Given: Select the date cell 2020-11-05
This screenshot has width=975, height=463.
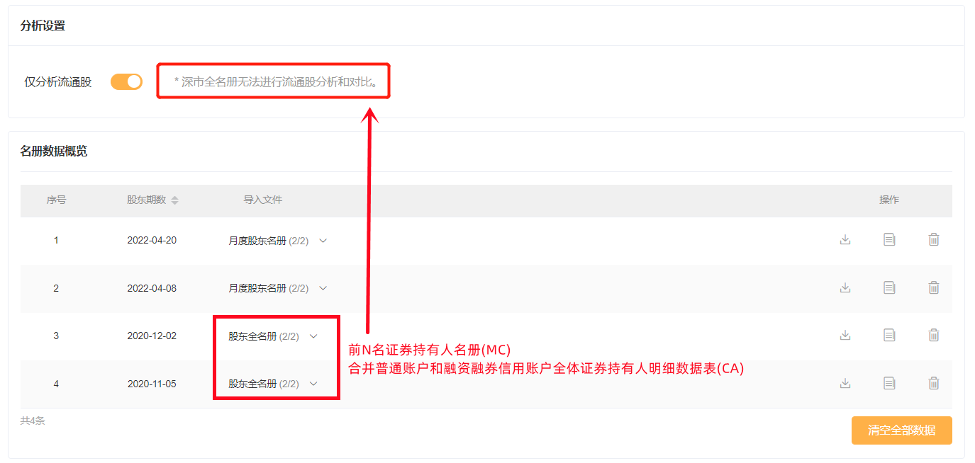Looking at the screenshot, I should (152, 384).
